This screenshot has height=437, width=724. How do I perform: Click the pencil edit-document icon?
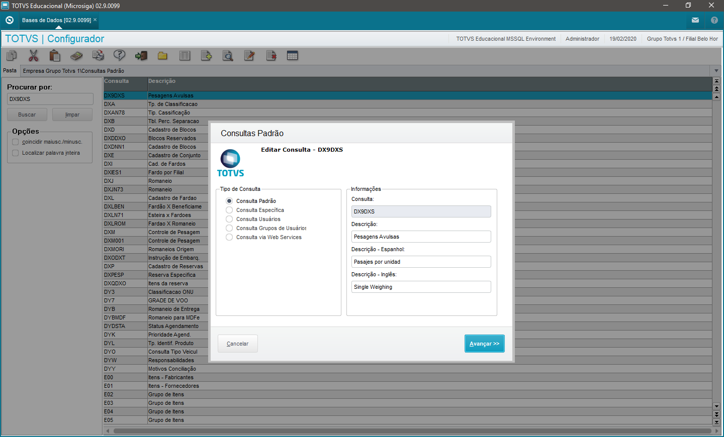[x=249, y=55]
